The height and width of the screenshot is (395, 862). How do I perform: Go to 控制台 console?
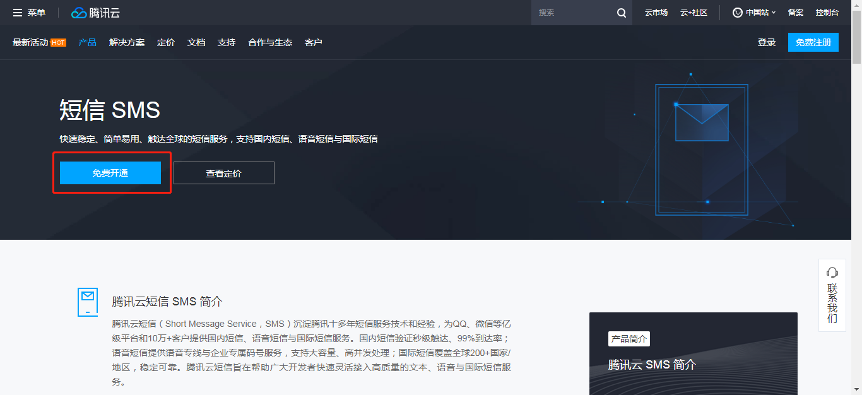827,13
